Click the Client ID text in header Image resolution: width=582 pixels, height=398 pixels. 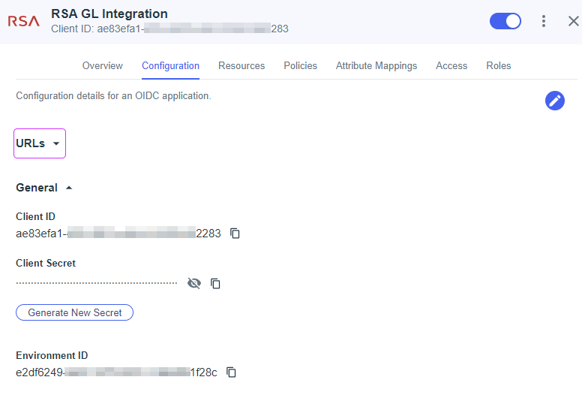pyautogui.click(x=169, y=29)
